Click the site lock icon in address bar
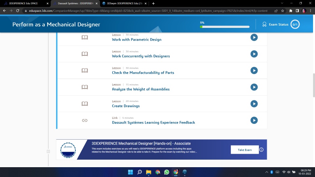 pyautogui.click(x=26, y=11)
